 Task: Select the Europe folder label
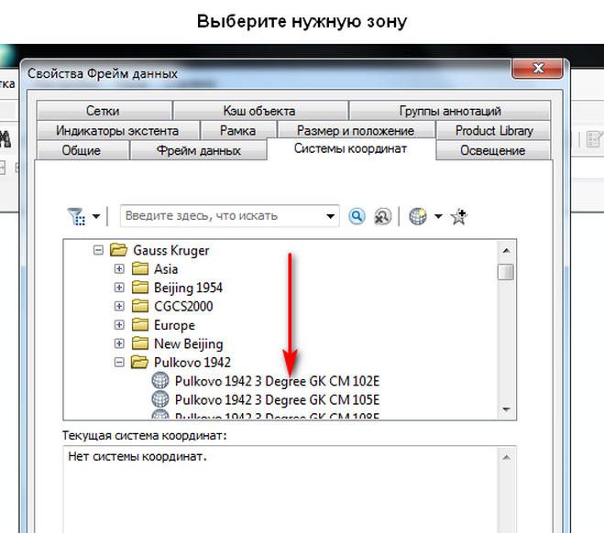174,325
